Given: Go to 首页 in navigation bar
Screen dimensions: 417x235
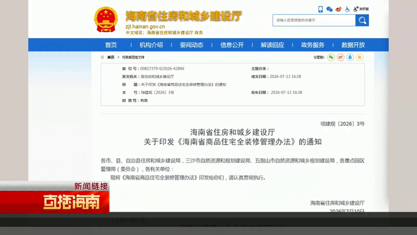Looking at the screenshot, I should pos(111,45).
